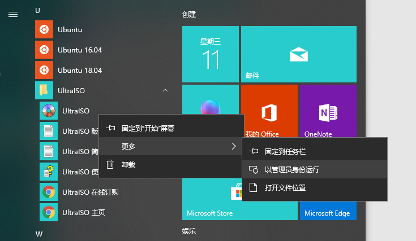Click the UltraISO application name under folder

[76, 111]
